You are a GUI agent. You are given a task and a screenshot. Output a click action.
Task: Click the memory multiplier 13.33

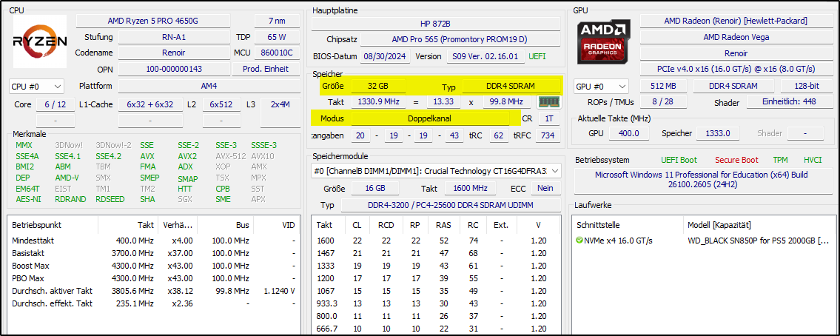[443, 102]
